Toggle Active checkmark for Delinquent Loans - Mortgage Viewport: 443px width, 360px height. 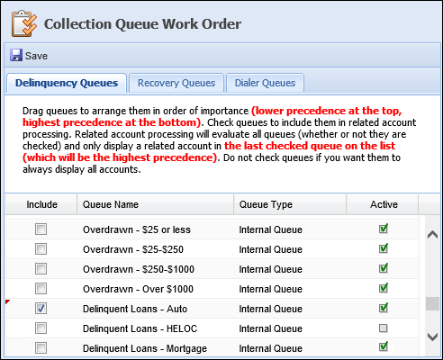click(x=384, y=346)
